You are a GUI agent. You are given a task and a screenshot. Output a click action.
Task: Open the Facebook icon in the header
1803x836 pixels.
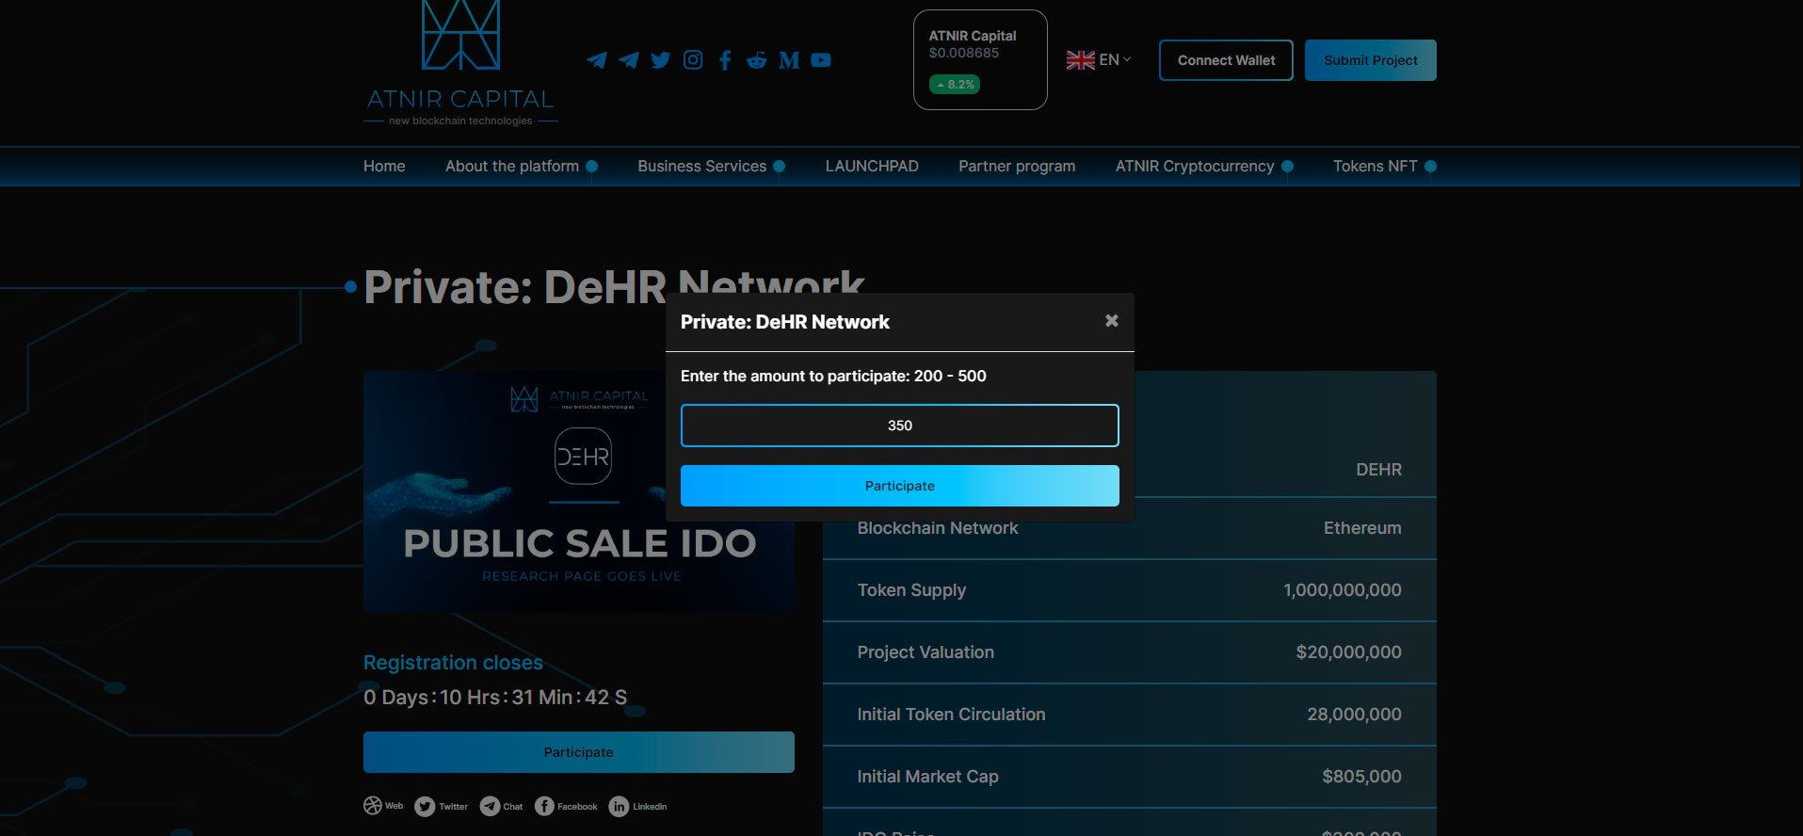coord(725,60)
